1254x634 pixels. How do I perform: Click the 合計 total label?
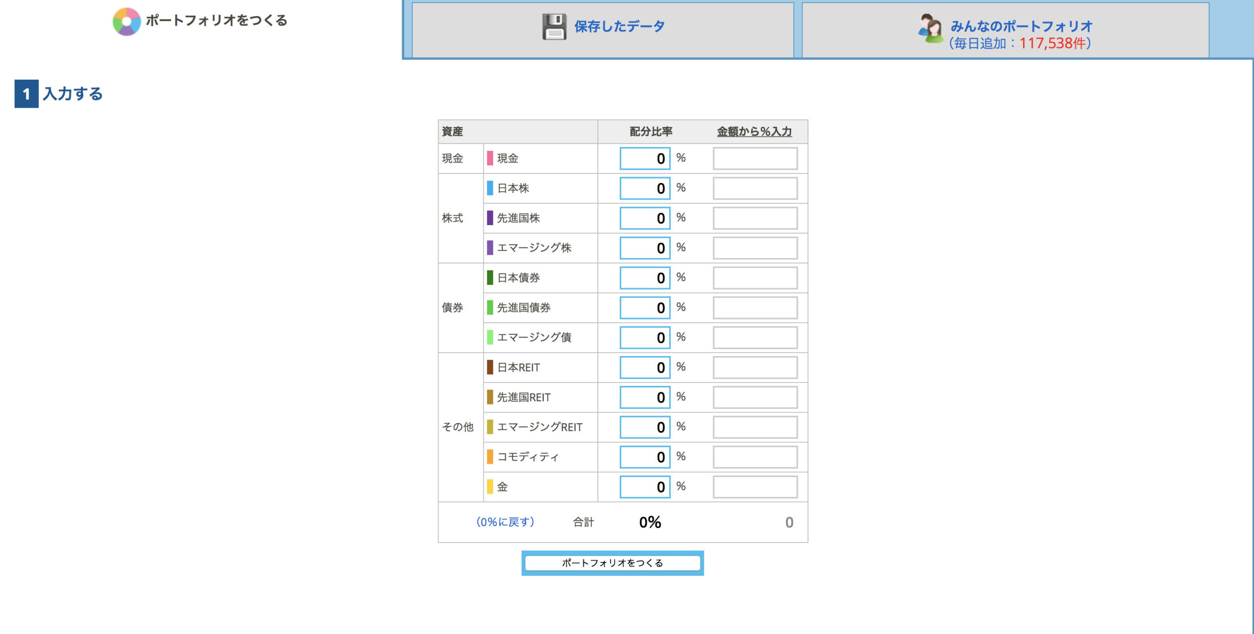(x=583, y=522)
